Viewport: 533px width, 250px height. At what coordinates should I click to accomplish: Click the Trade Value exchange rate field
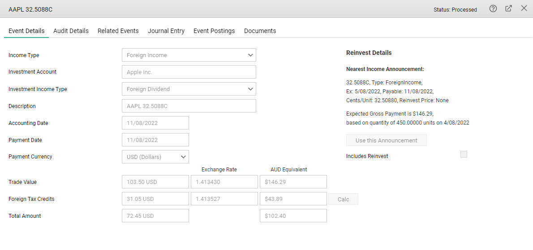pyautogui.click(x=224, y=182)
